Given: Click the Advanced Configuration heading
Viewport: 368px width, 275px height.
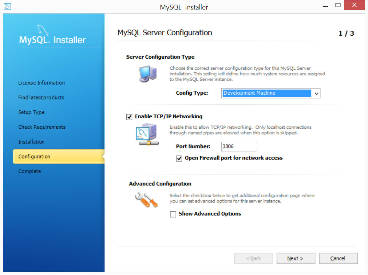Looking at the screenshot, I should click(160, 184).
